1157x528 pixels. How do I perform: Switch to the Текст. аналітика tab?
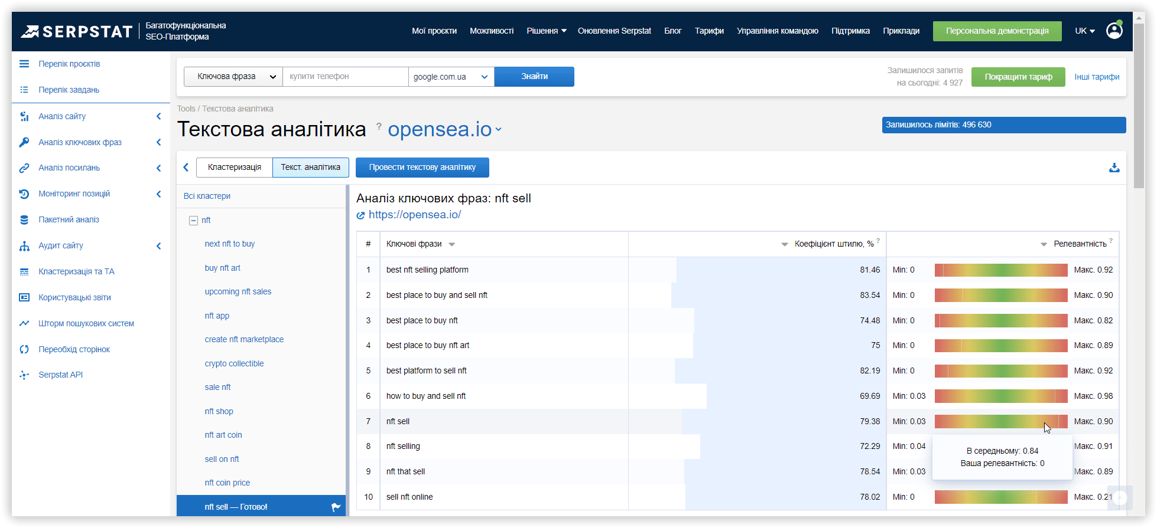point(311,168)
